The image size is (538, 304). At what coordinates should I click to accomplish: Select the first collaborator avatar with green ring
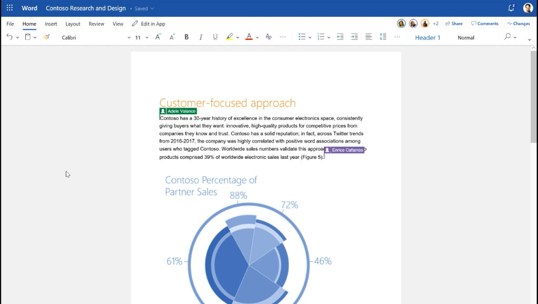[x=401, y=23]
